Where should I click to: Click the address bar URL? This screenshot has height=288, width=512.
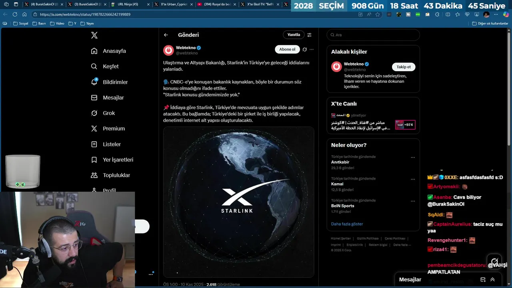(85, 14)
